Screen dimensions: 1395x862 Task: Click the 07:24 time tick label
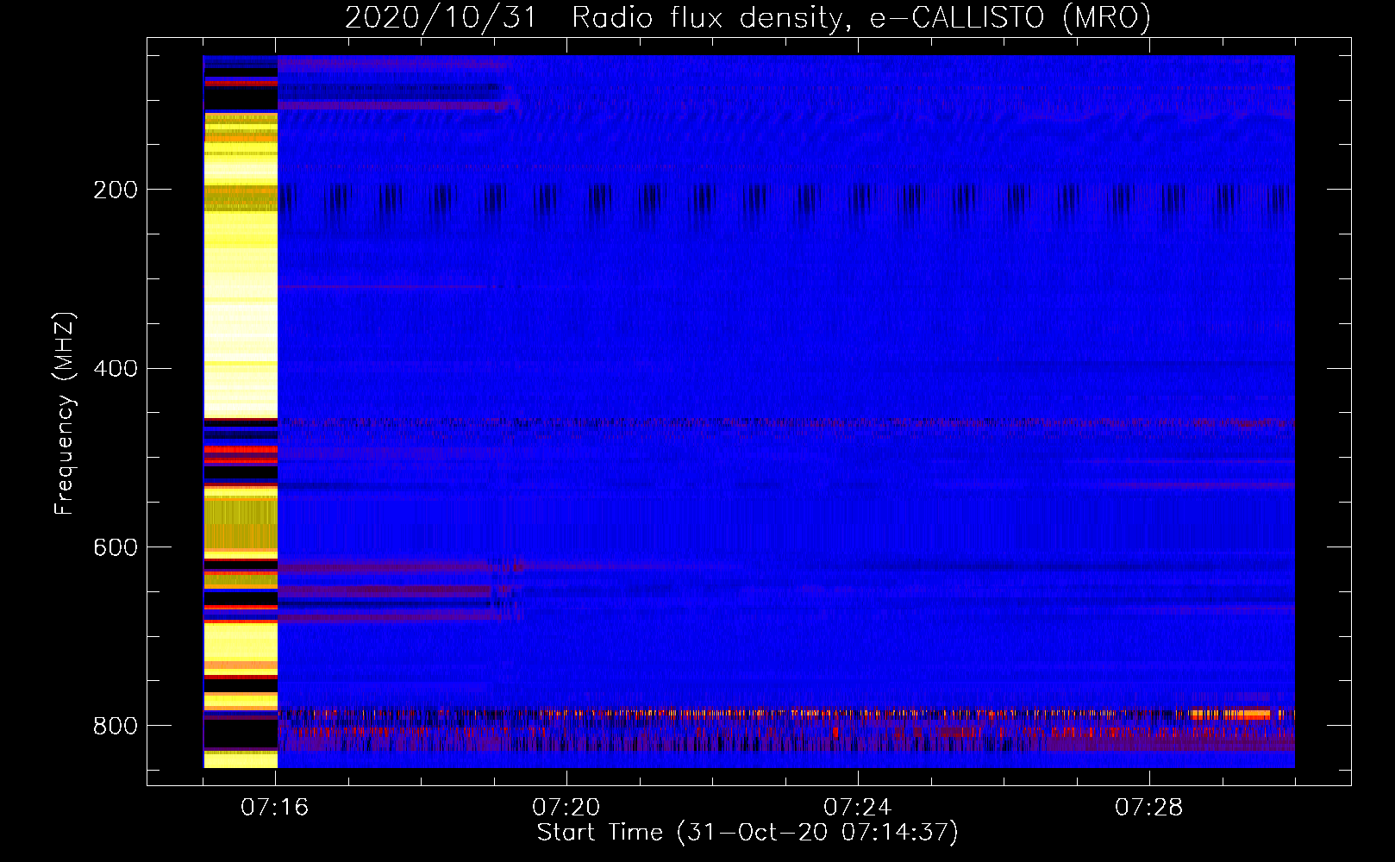click(858, 808)
